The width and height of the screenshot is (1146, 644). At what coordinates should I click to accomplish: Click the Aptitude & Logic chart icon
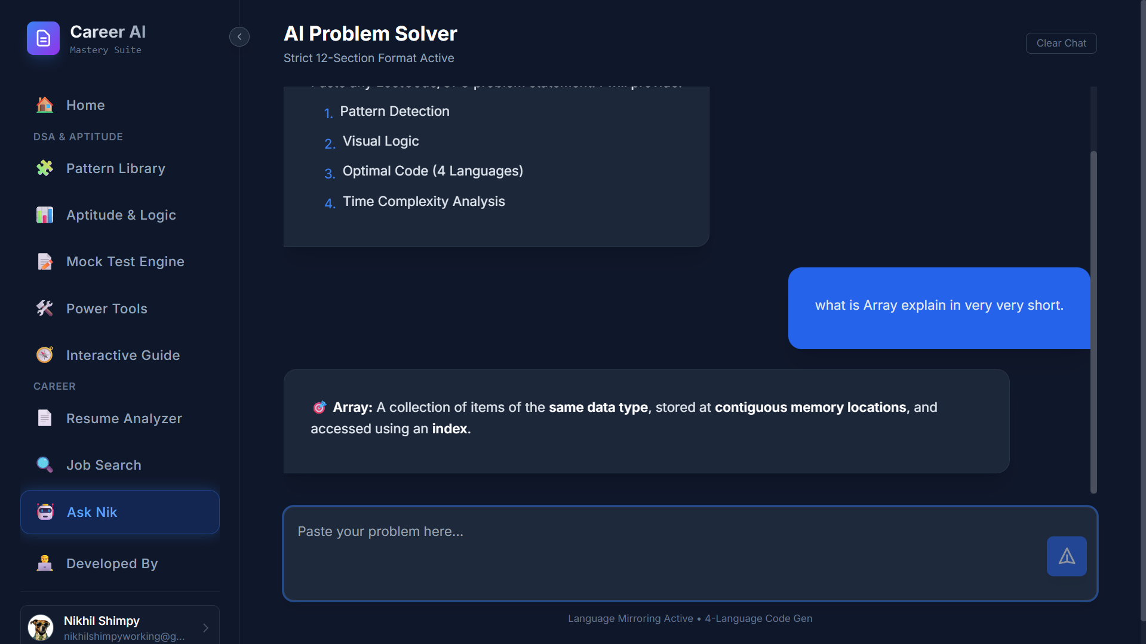click(x=44, y=215)
